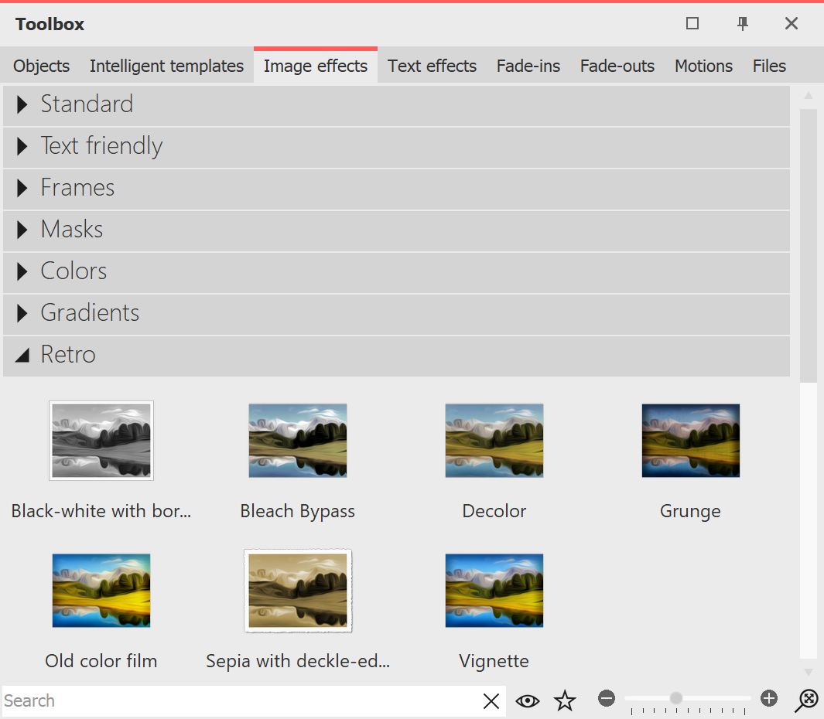
Task: Pin the Toolbox panel open
Action: tap(742, 24)
